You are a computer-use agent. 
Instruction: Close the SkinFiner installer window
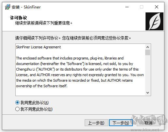[157, 7]
